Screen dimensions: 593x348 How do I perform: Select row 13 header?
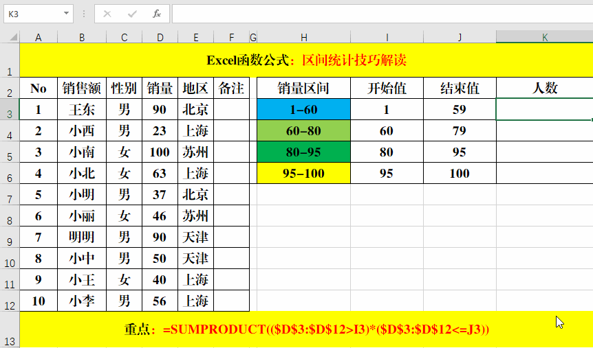coord(10,329)
